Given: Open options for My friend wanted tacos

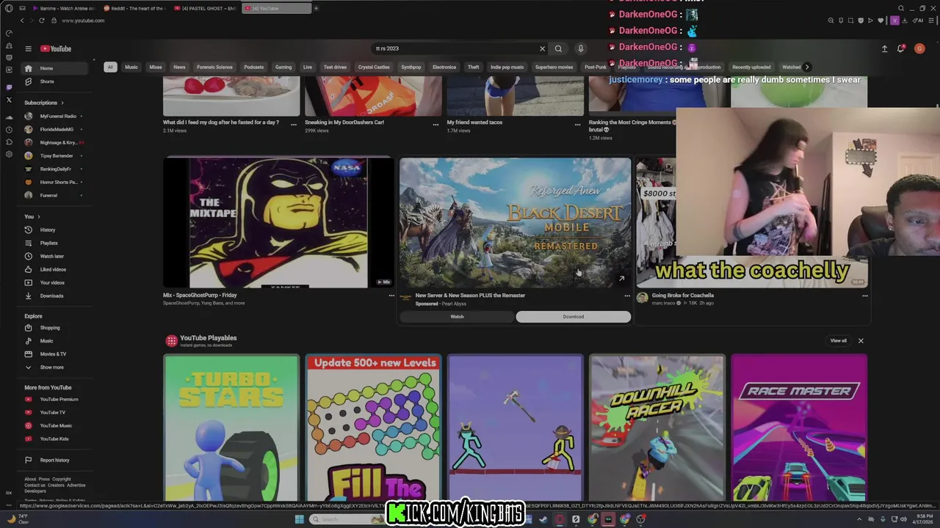Looking at the screenshot, I should click(577, 125).
